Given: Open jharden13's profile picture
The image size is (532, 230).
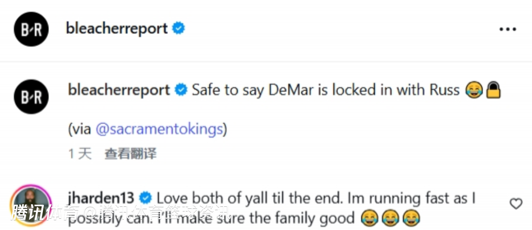Looking at the screenshot, I should pos(31,205).
